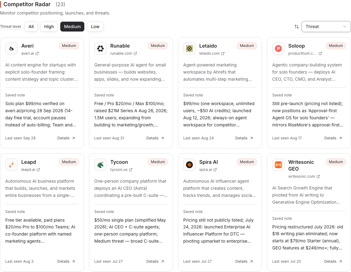Click Writesonic's note 'Pricing restructured July 2026'
Viewport: 351px width, 272px height.
pos(308,237)
